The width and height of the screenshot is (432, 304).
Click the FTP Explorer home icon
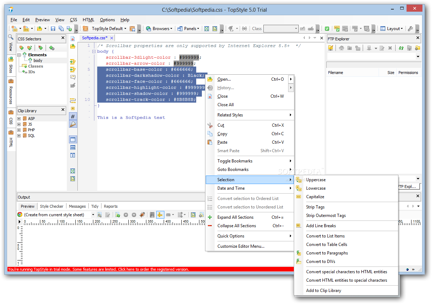[x=341, y=48]
